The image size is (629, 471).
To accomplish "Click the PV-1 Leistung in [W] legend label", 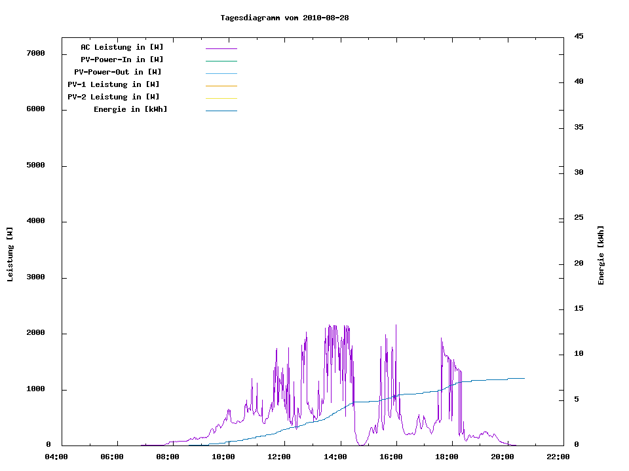I will click(x=113, y=84).
